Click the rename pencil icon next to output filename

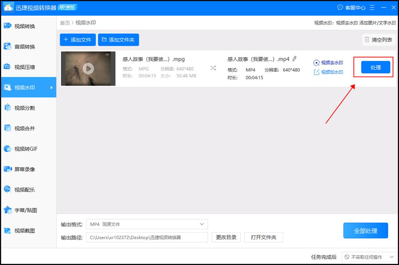294,59
